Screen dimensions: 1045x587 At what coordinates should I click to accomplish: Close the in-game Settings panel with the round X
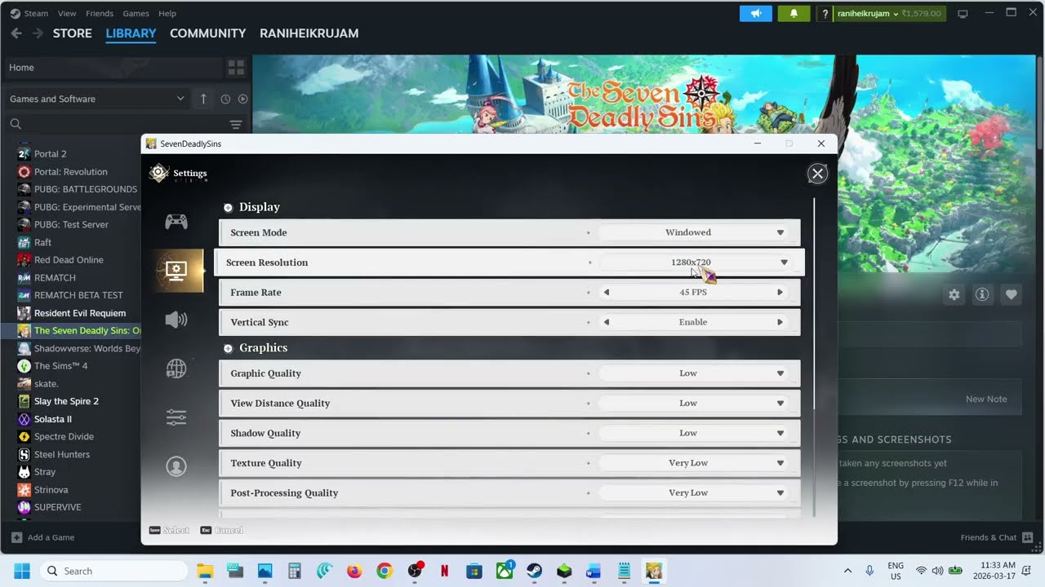(x=817, y=174)
